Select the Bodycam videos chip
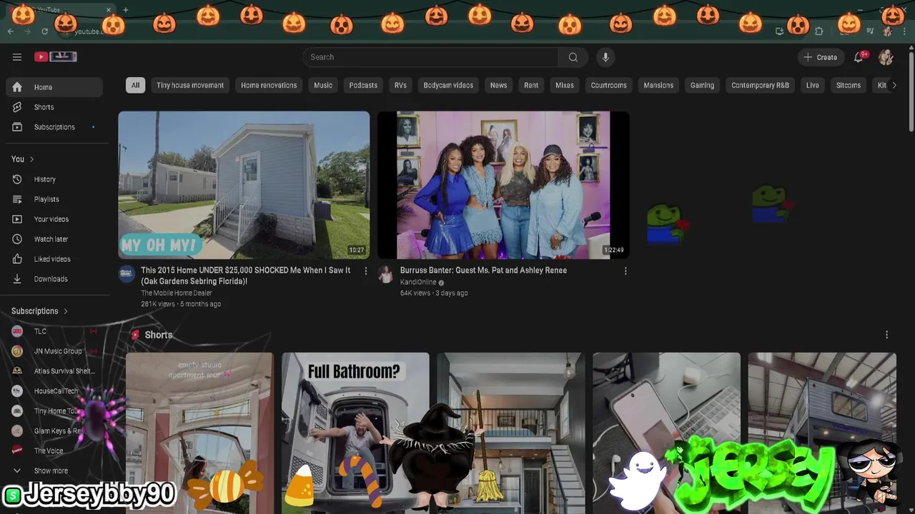The height and width of the screenshot is (514, 915). (448, 85)
